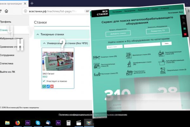This screenshot has width=190, height=127.
Task: Click the green square icon in the overlay sidebar
Action: coord(185,29)
